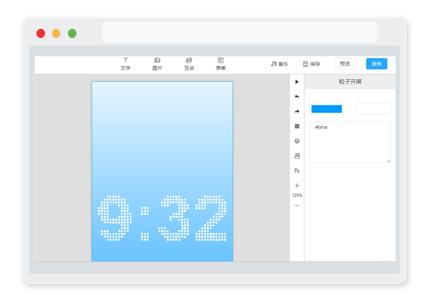Screen dimensions: 429x295
Task: Toggle the grid display icon
Action: pos(297,126)
